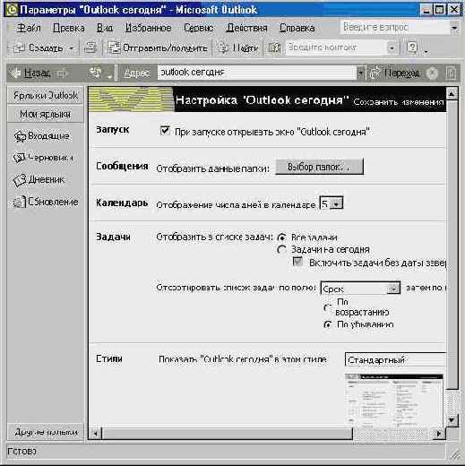This screenshot has height=466, width=465.
Task: Click the vertical scrollbar up arrow
Action: [452, 94]
